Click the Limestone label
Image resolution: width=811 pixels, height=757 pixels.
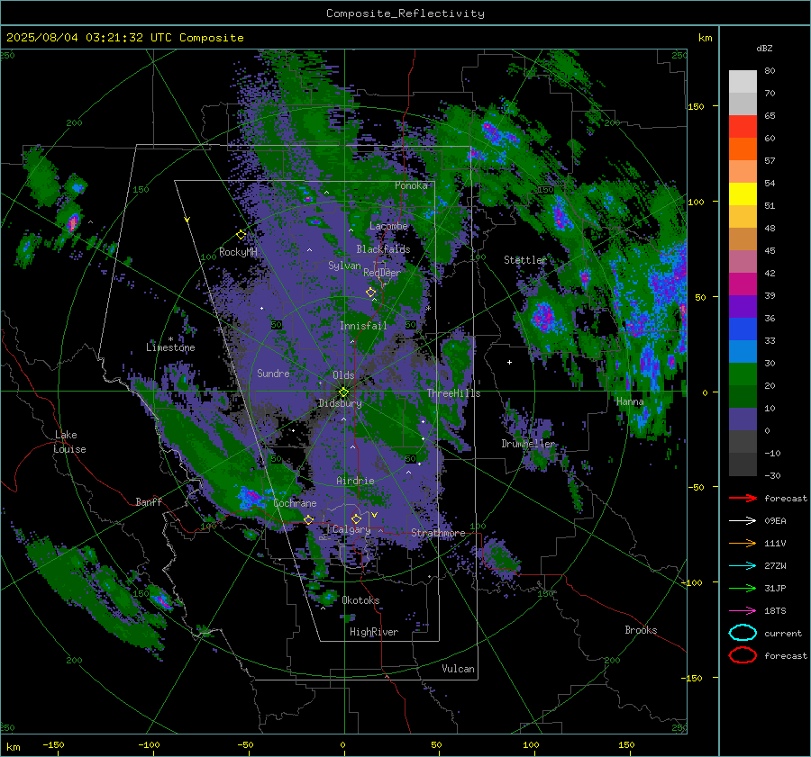170,347
